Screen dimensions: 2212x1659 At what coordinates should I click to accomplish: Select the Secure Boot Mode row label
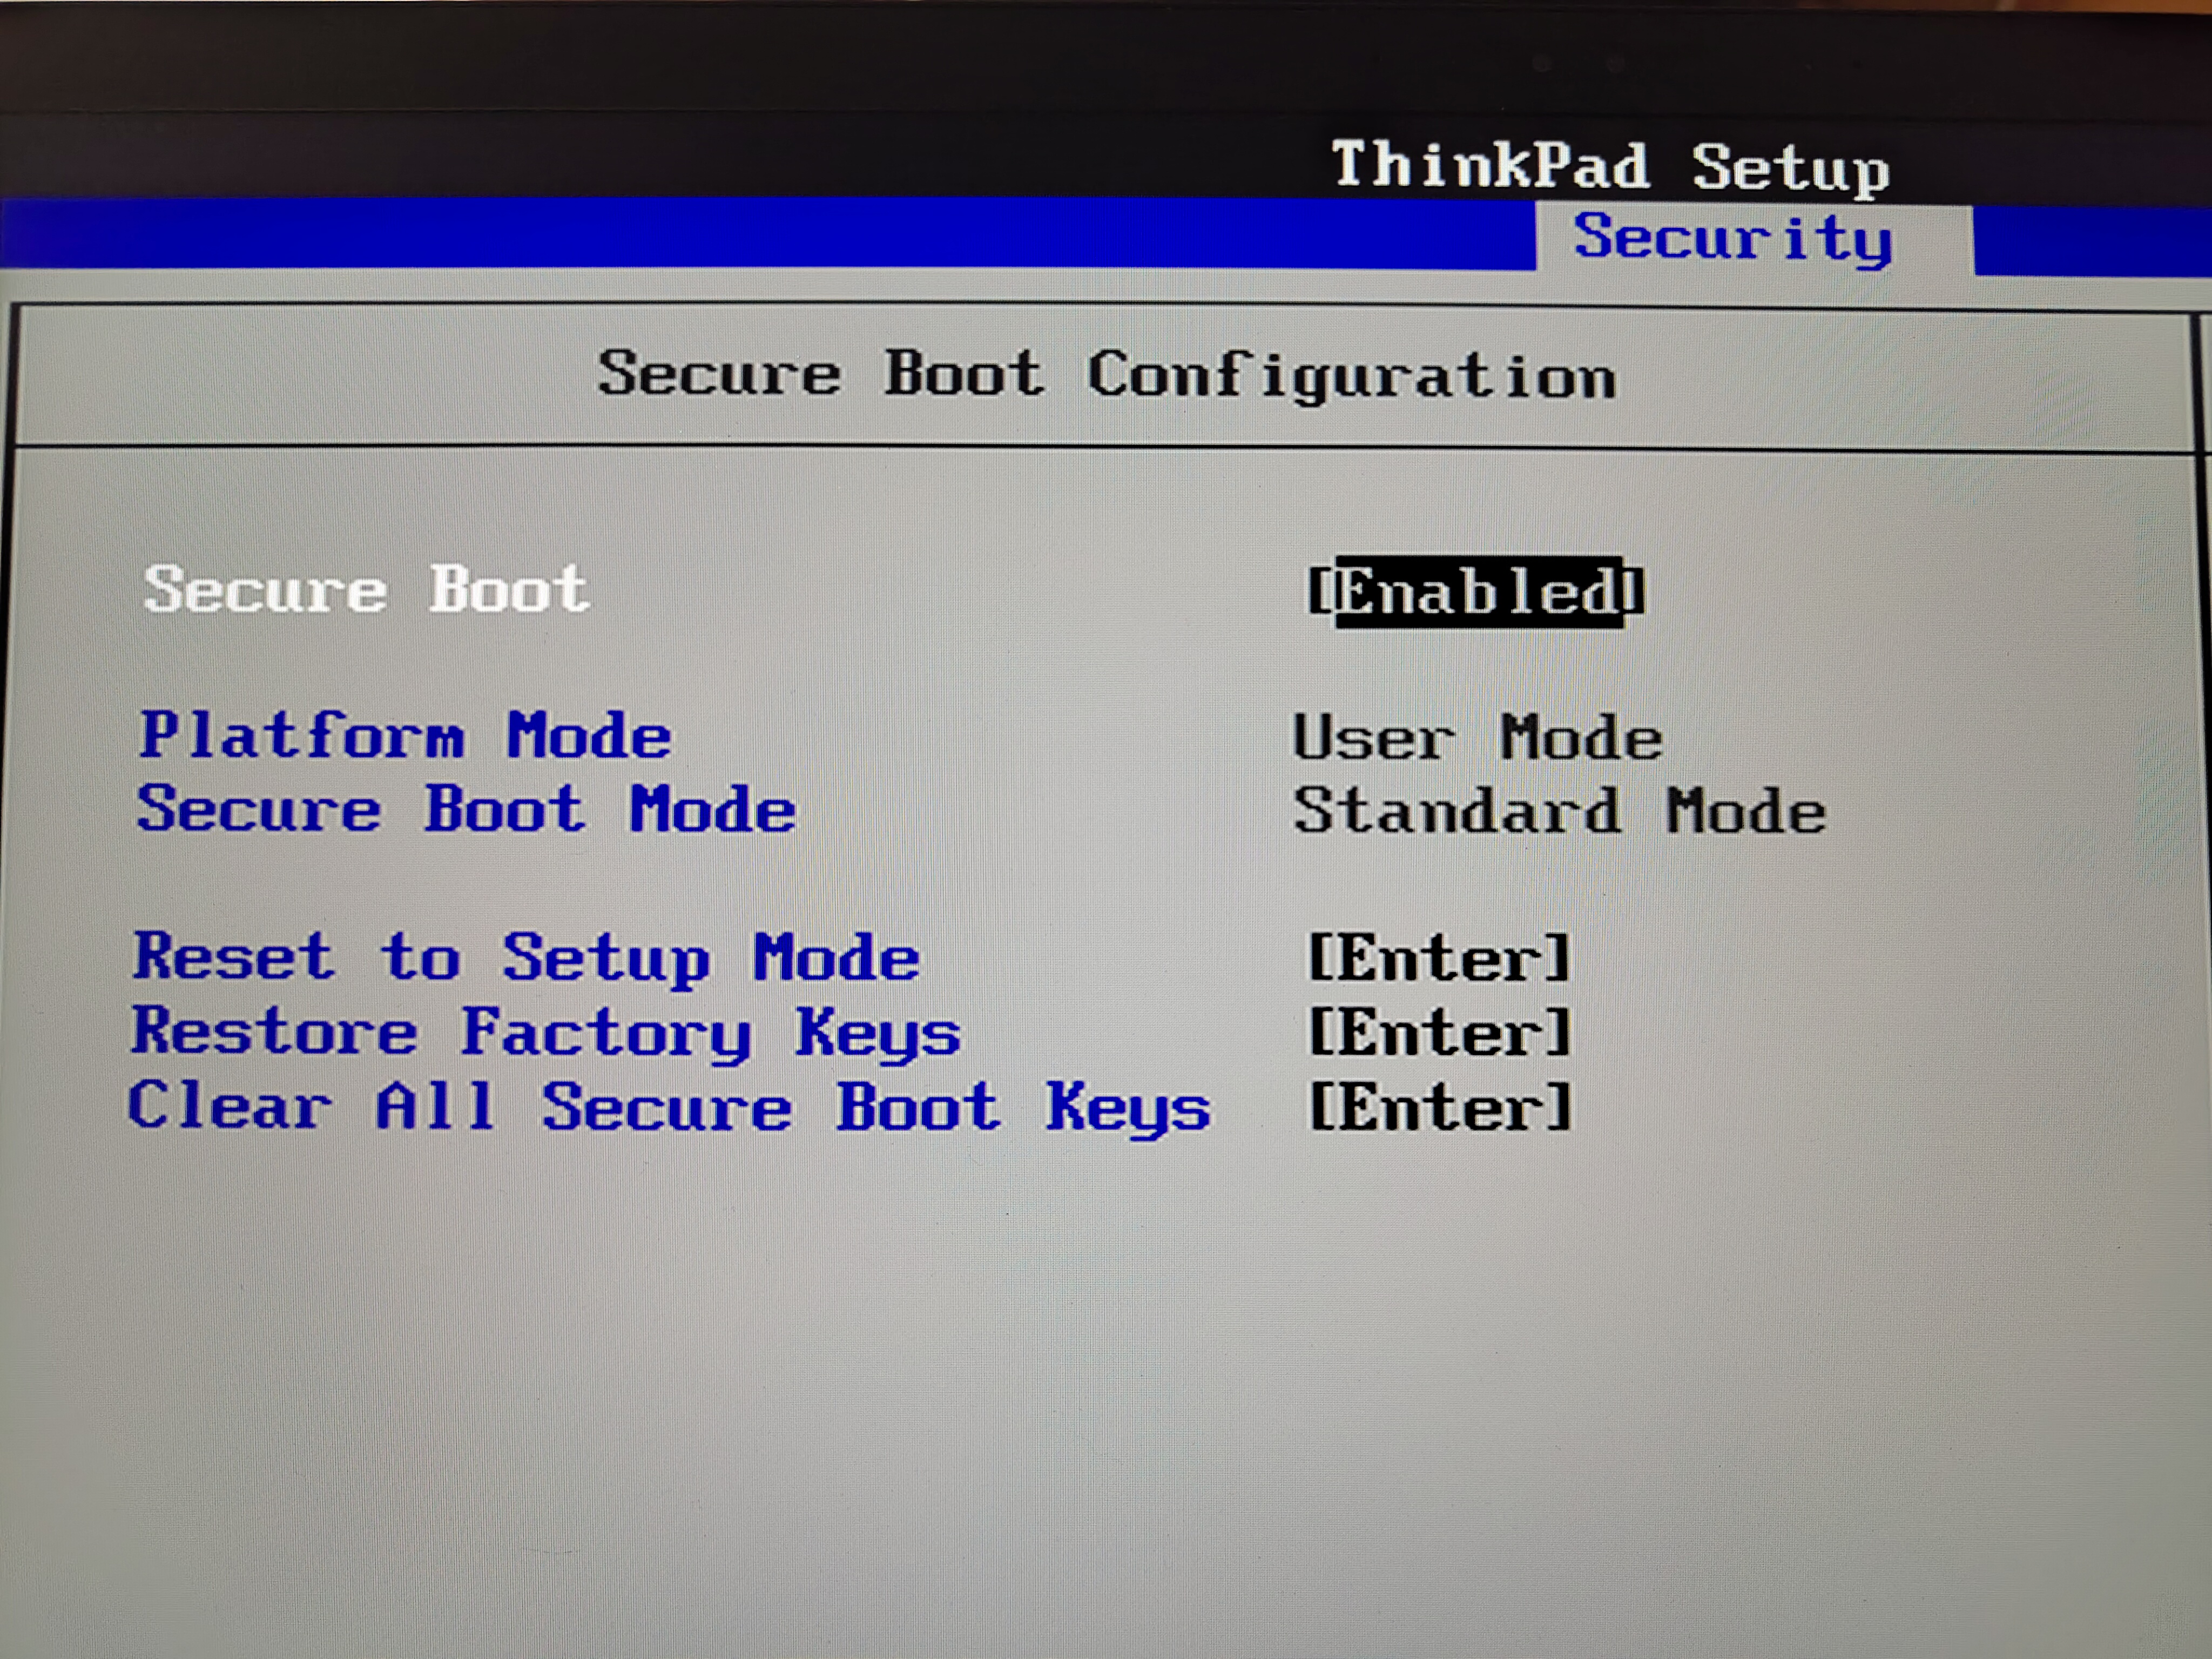coord(466,809)
